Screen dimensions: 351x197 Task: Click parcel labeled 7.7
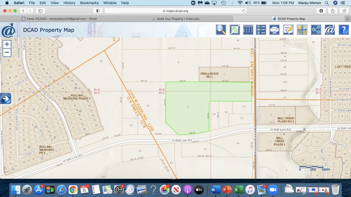pos(148,105)
